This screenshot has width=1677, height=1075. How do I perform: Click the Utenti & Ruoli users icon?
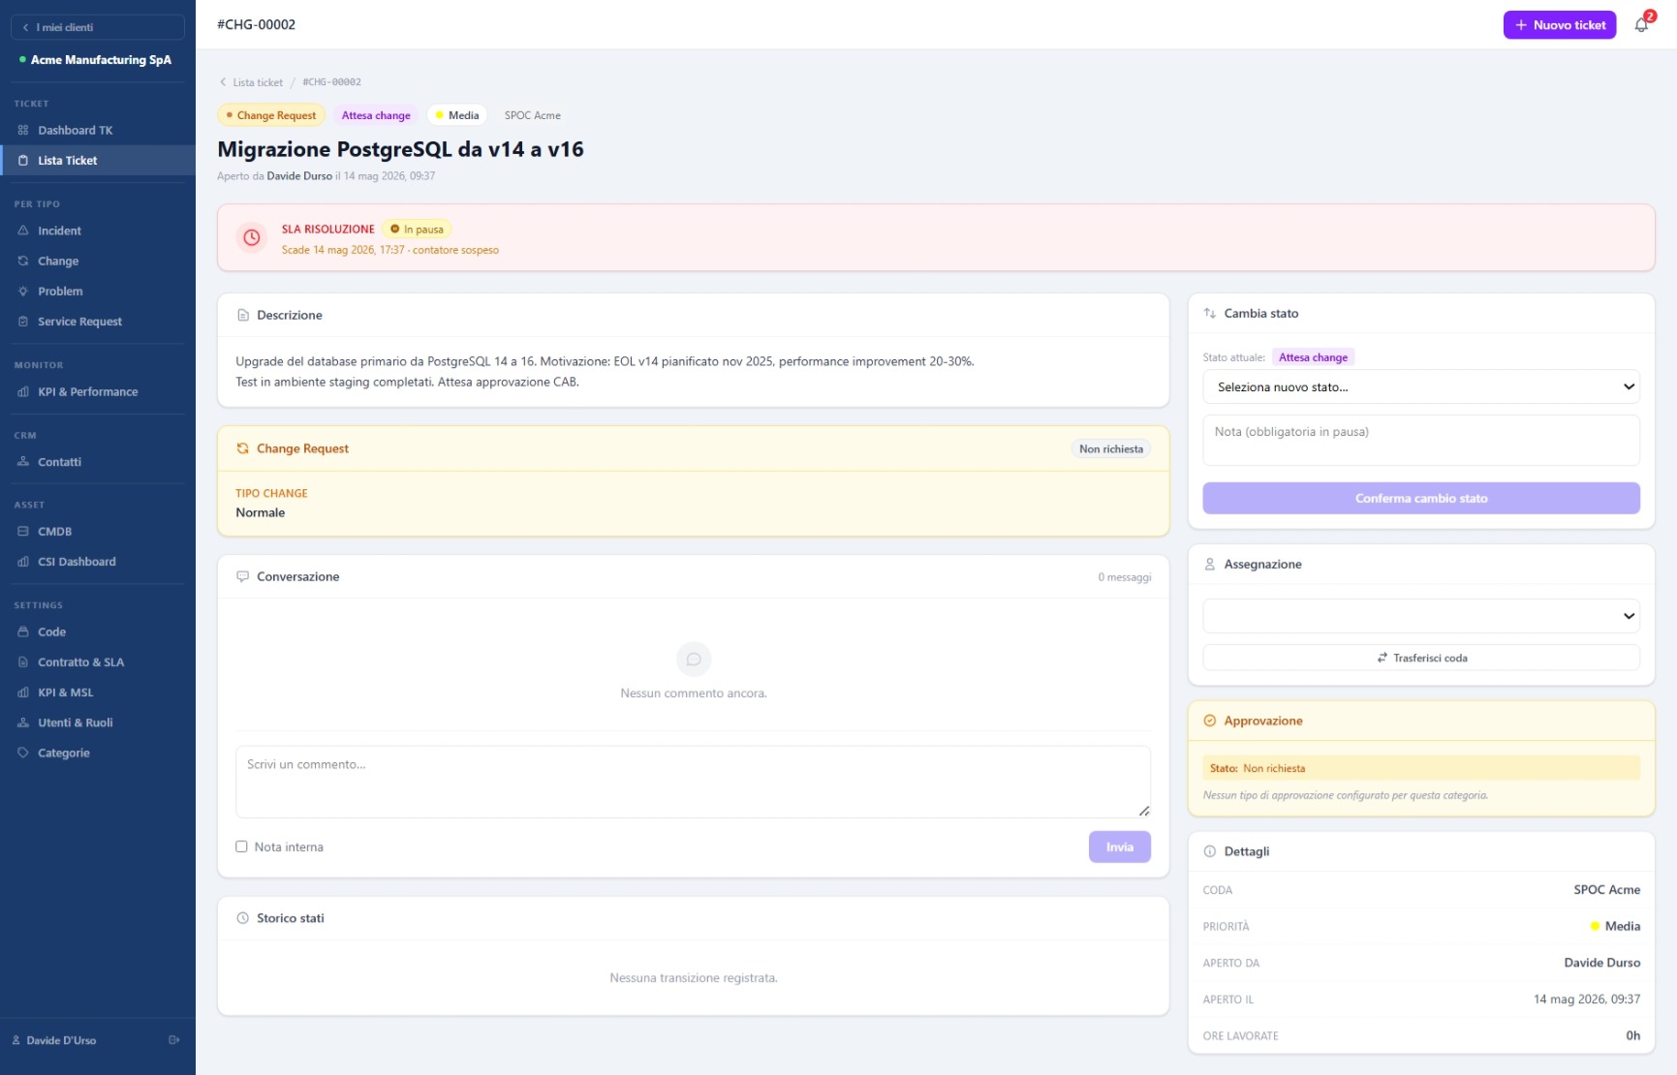23,722
